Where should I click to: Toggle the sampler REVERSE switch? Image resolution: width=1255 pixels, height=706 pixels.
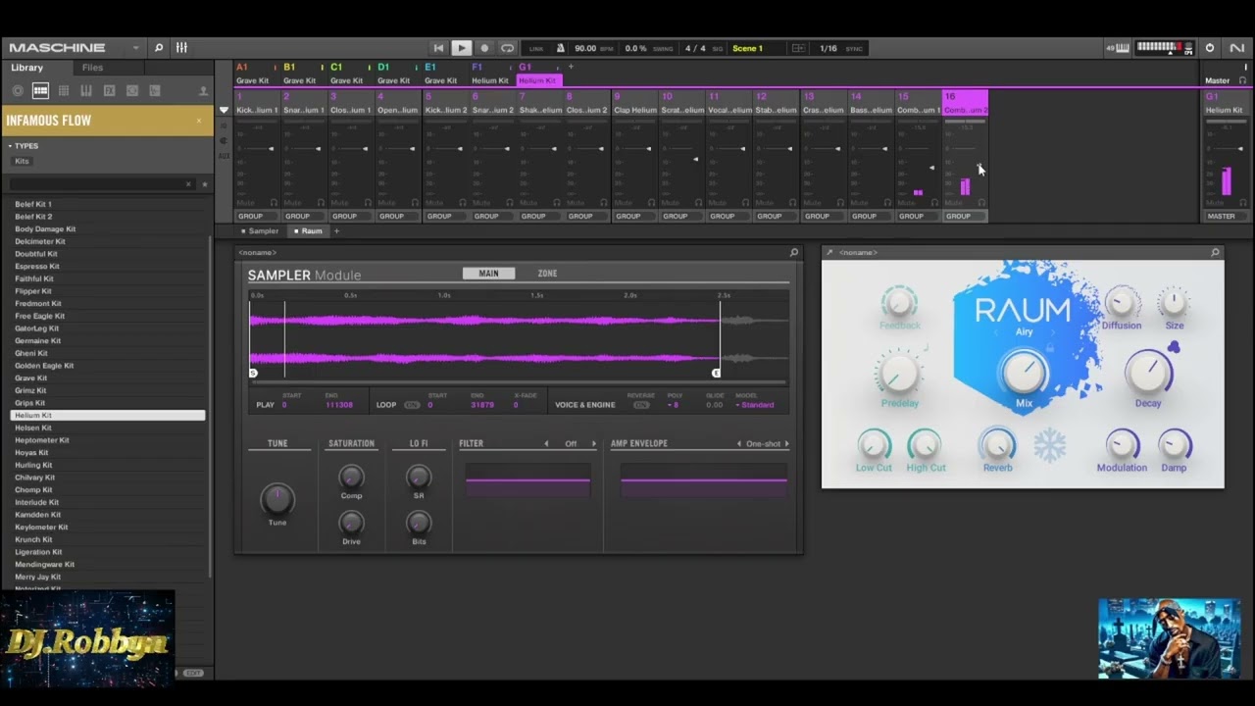point(641,405)
